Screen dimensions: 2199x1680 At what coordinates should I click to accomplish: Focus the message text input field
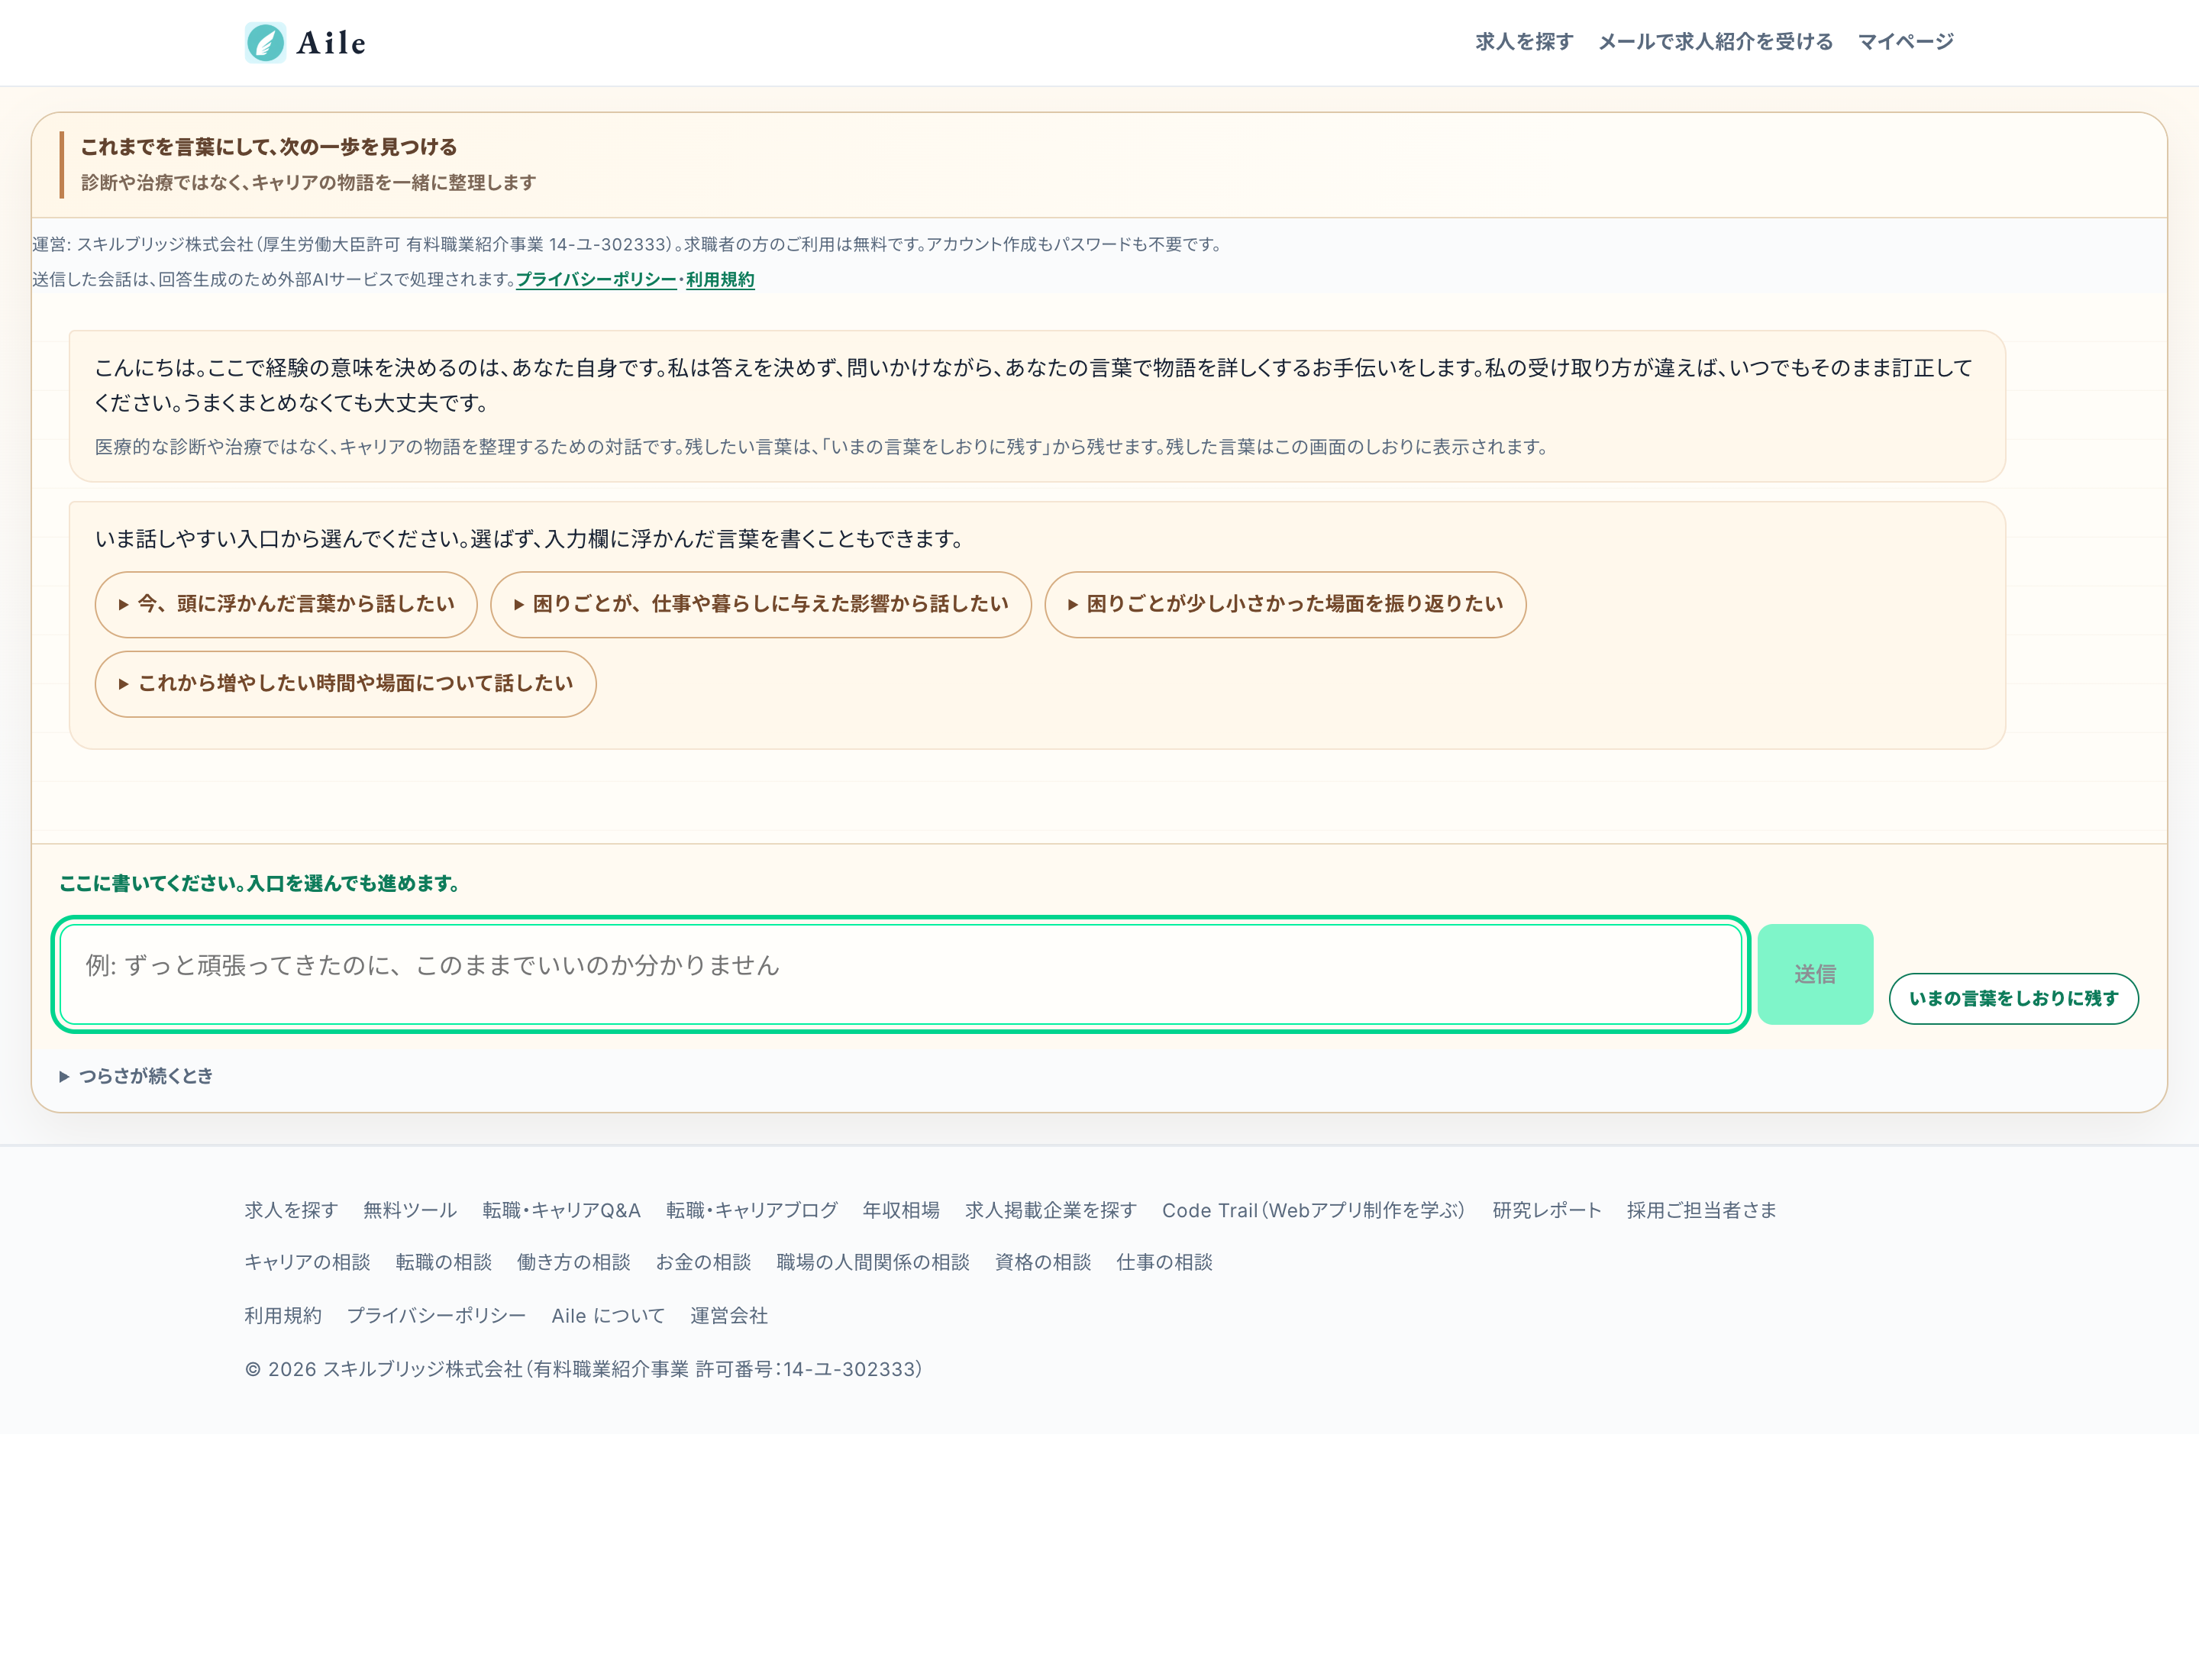900,974
